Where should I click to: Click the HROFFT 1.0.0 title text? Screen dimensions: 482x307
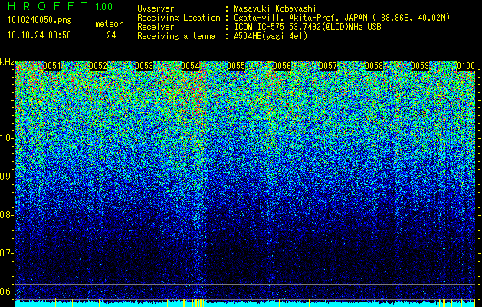(61, 6)
